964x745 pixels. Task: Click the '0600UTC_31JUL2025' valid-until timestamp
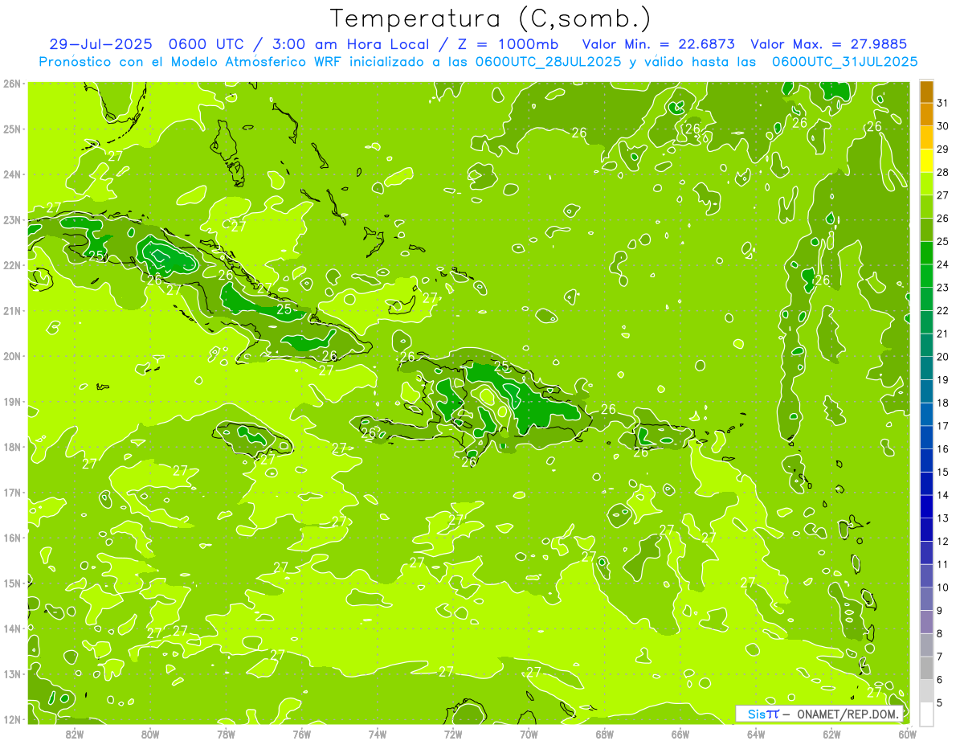coord(844,61)
